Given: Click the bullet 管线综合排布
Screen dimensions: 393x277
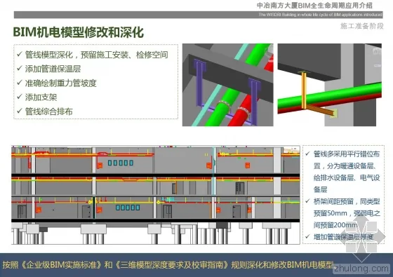Looking at the screenshot, I should (49, 112).
